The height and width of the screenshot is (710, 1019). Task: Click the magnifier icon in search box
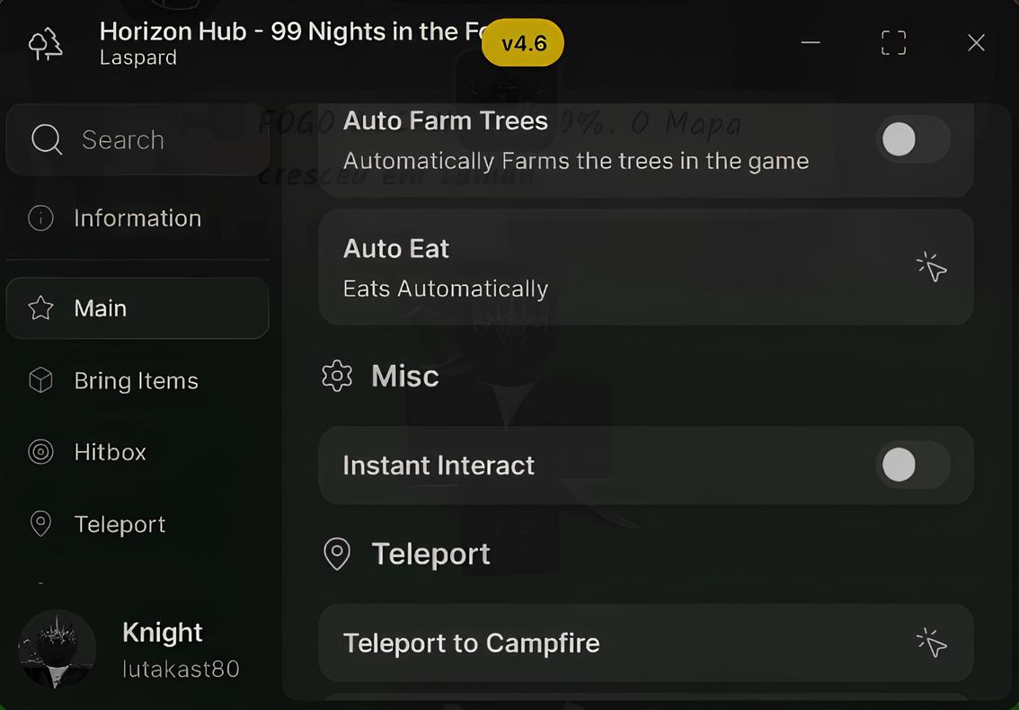pos(46,140)
